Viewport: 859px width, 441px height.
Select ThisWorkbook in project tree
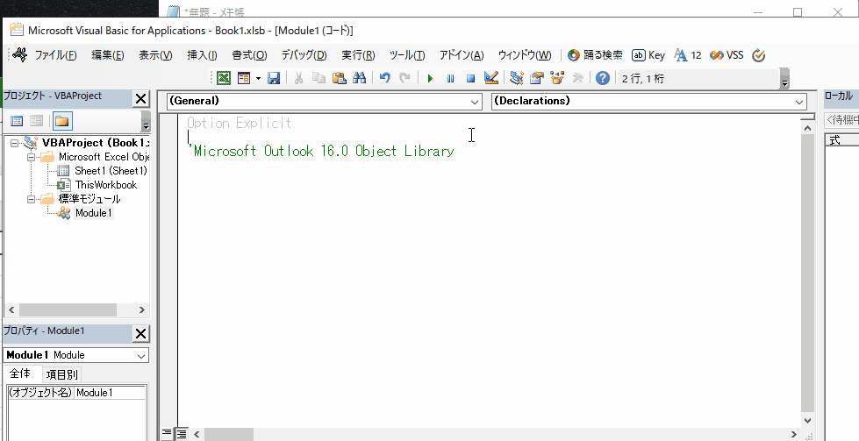click(x=106, y=185)
